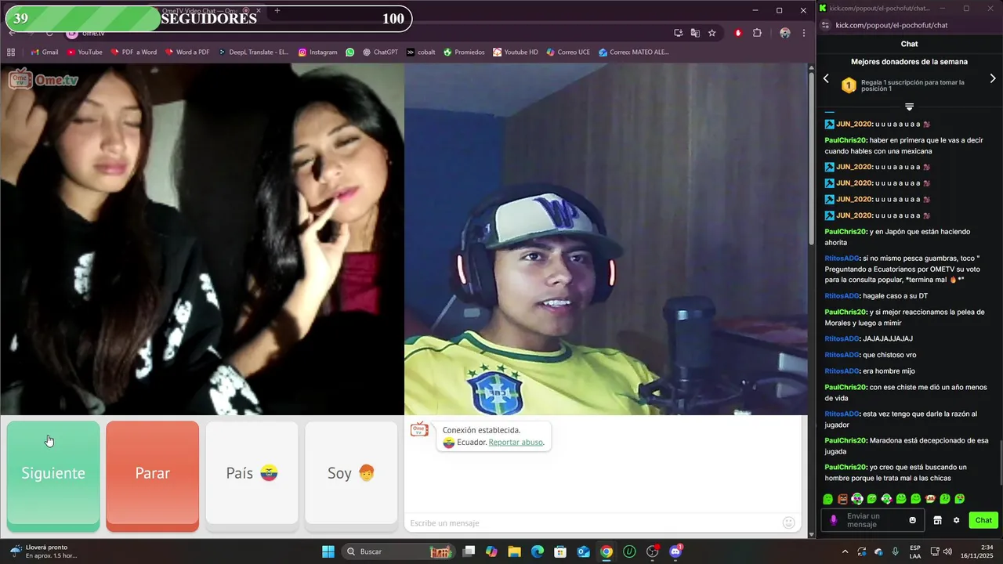Go to next top donor
The width and height of the screenshot is (1003, 564).
click(993, 78)
